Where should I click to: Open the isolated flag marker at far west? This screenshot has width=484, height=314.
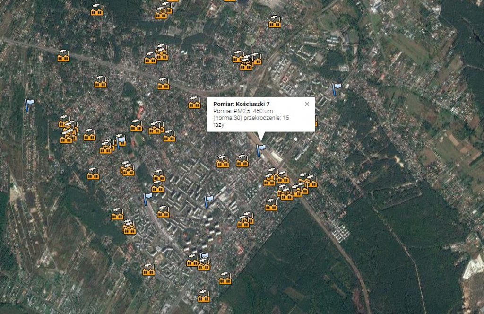click(28, 105)
